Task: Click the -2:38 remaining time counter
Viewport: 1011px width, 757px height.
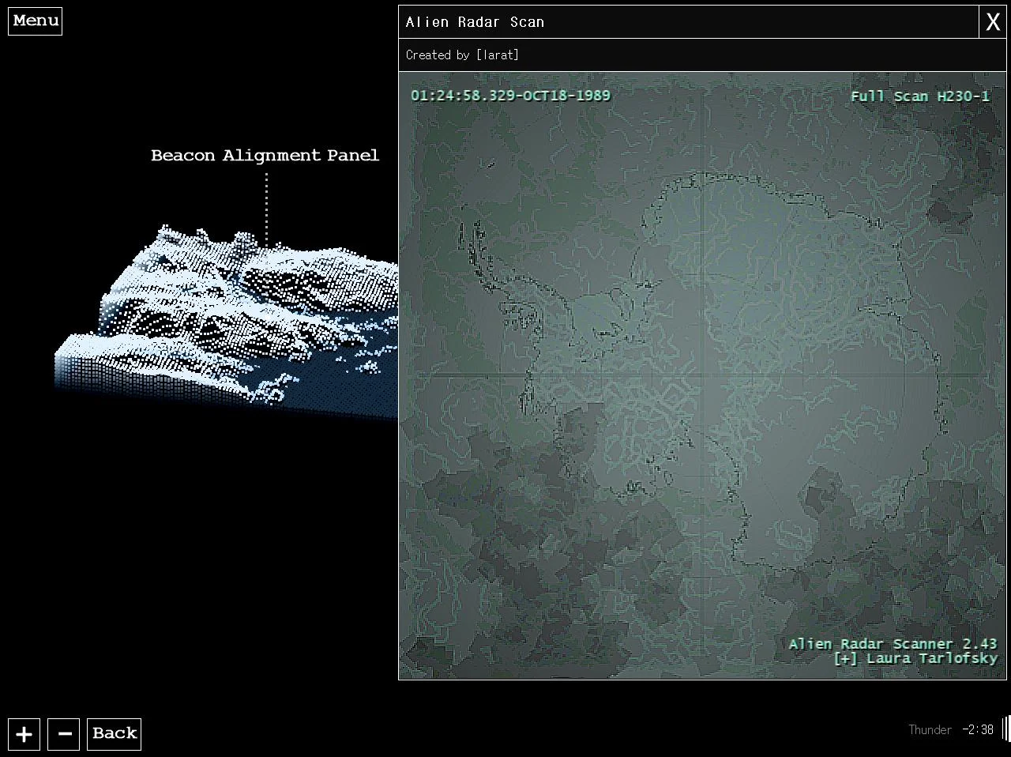Action: [x=978, y=729]
